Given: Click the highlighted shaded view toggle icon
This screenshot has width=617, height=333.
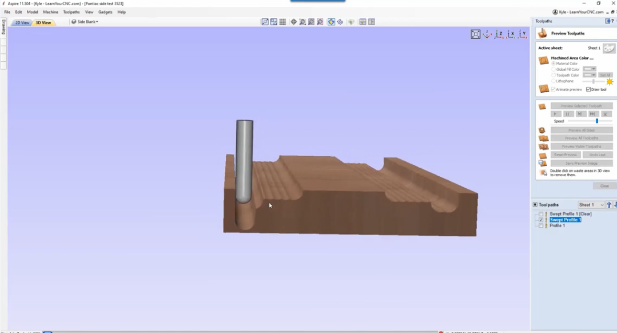Looking at the screenshot, I should (331, 21).
